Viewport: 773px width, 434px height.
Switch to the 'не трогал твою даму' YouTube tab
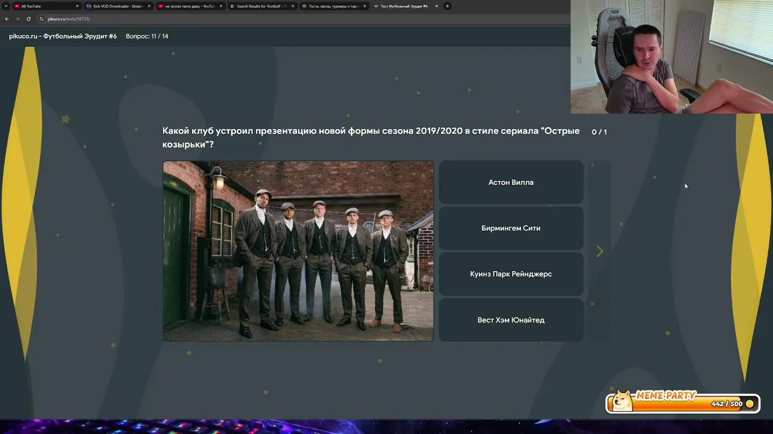[190, 6]
